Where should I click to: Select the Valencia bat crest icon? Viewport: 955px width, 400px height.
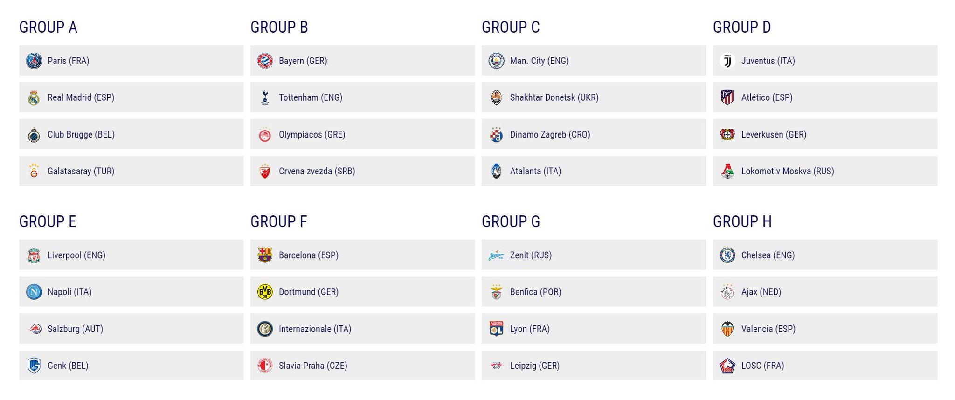(727, 329)
